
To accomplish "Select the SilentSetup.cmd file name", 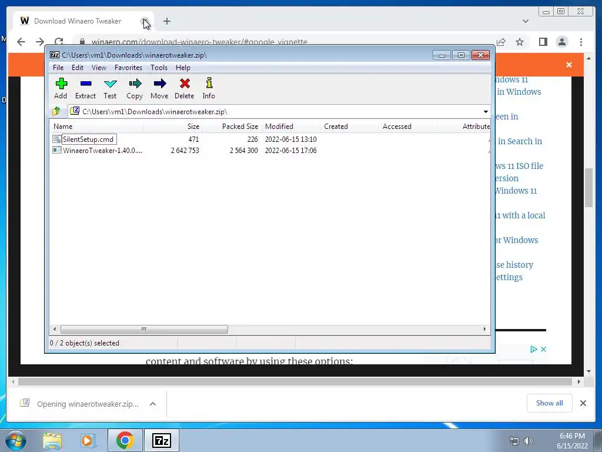I will pyautogui.click(x=88, y=139).
